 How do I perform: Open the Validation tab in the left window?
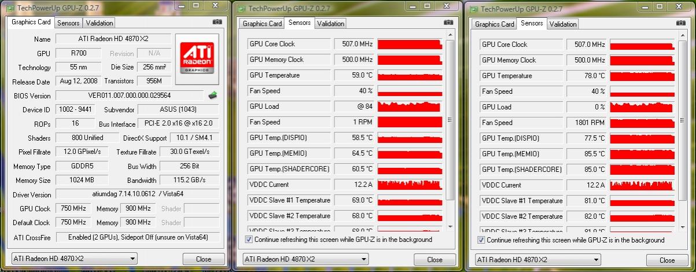100,23
